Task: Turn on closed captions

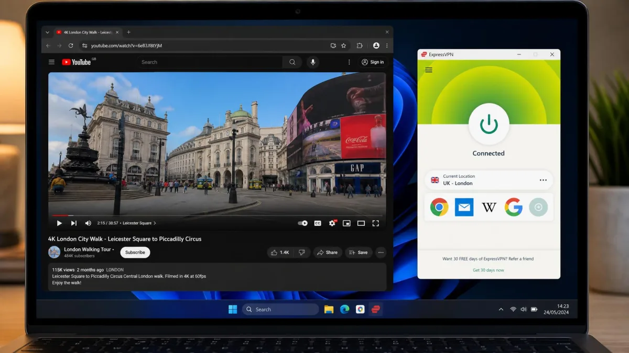Action: 318,223
